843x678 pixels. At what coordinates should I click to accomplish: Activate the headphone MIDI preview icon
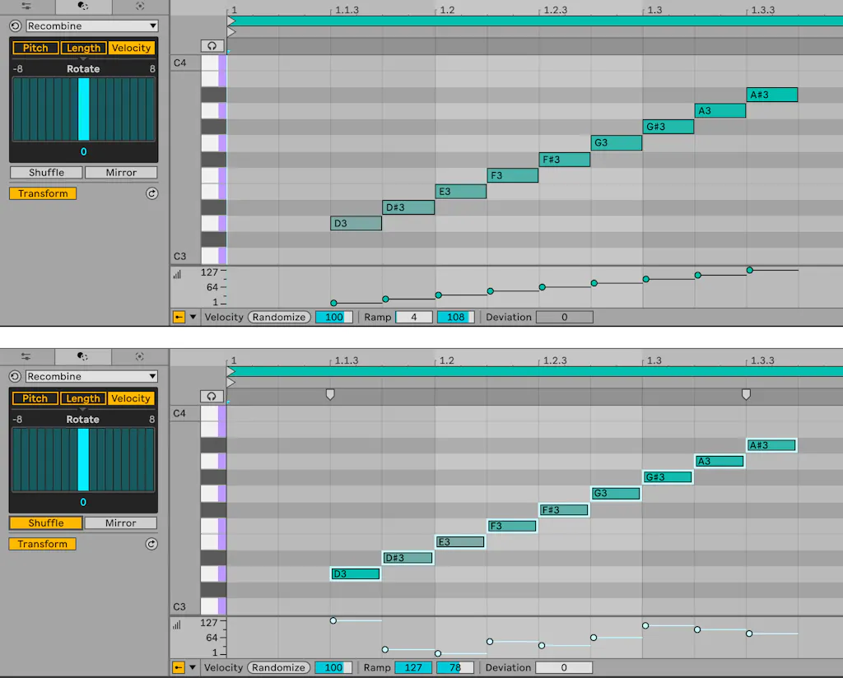pos(212,45)
